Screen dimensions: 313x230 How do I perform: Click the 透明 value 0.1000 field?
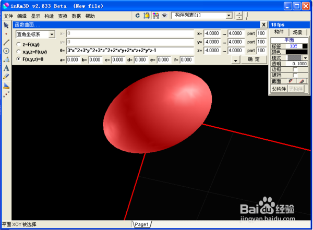(x=297, y=64)
